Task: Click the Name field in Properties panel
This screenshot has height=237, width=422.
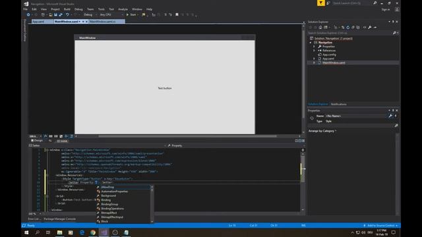Action: point(355,116)
